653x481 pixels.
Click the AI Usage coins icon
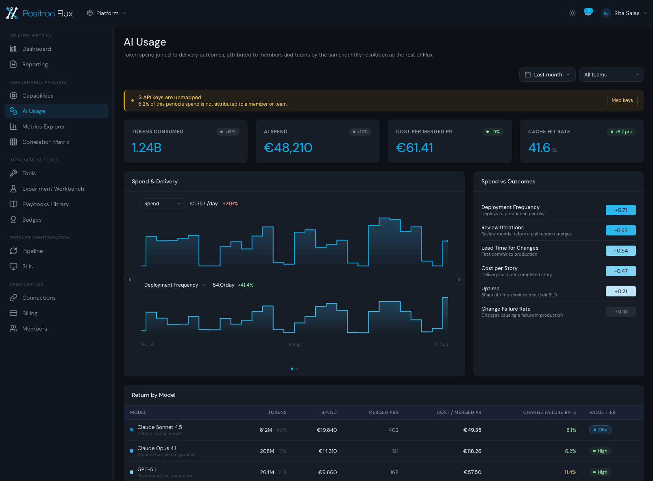tap(13, 111)
